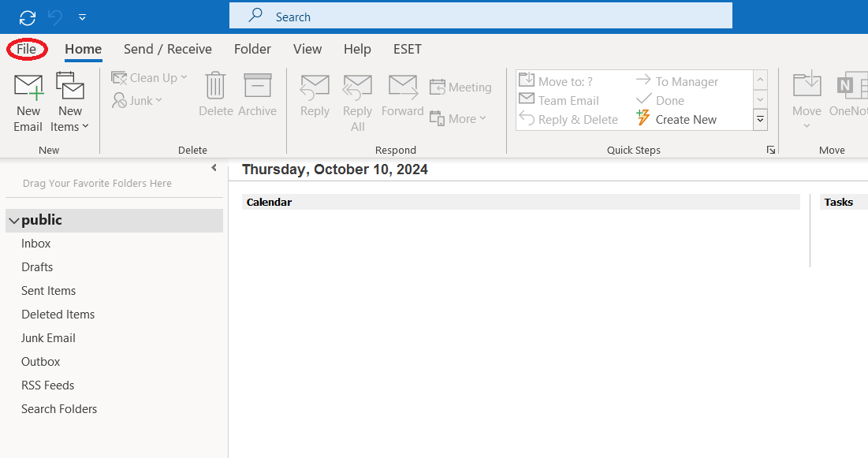Image resolution: width=868 pixels, height=458 pixels.
Task: Click the Tasks section header
Action: tap(844, 202)
